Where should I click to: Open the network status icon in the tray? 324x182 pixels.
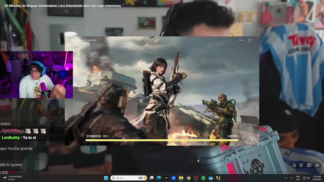pos(304,178)
